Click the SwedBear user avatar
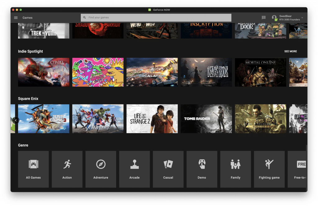This screenshot has height=206, width=318. click(x=275, y=18)
